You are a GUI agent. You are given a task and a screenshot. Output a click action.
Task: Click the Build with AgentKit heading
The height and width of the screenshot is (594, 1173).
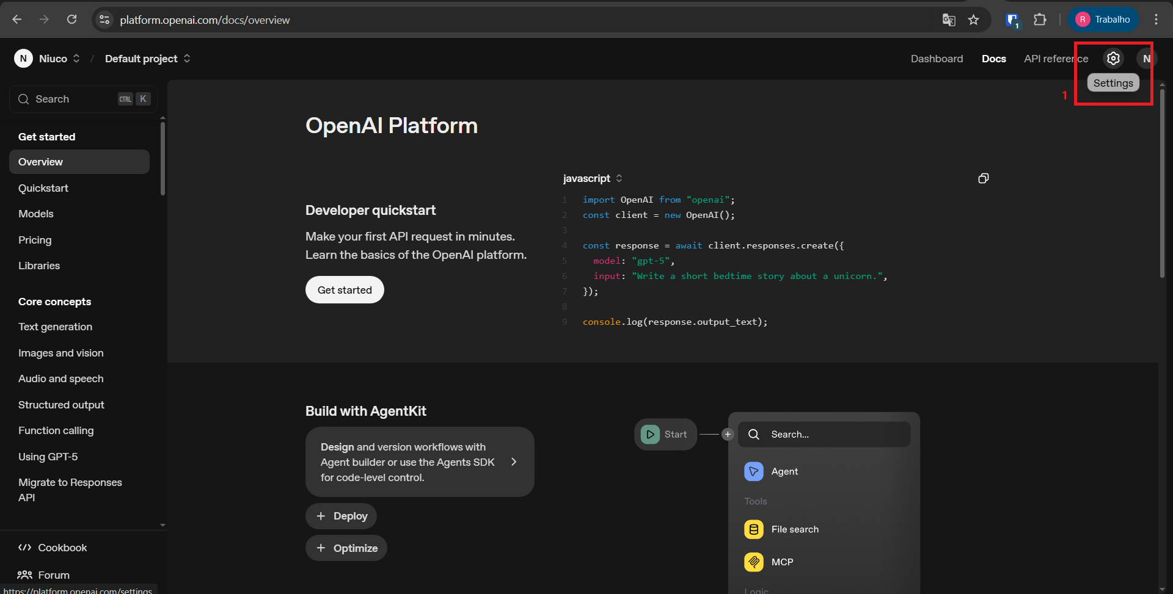click(x=365, y=411)
